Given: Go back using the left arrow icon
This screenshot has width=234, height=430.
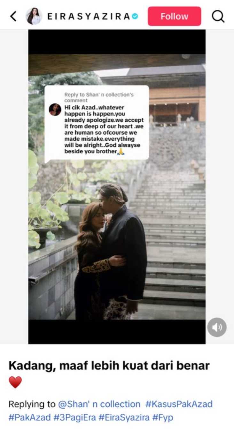Looking at the screenshot, I should [13, 16].
